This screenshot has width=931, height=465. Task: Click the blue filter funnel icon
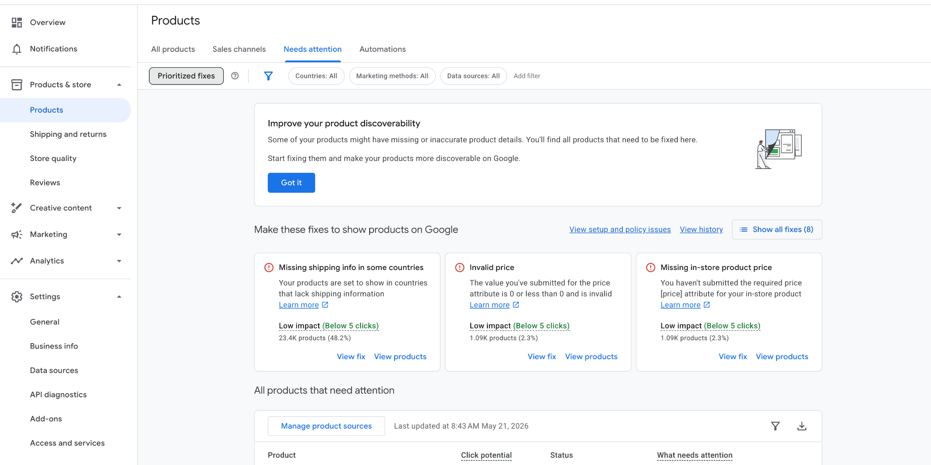pyautogui.click(x=268, y=76)
